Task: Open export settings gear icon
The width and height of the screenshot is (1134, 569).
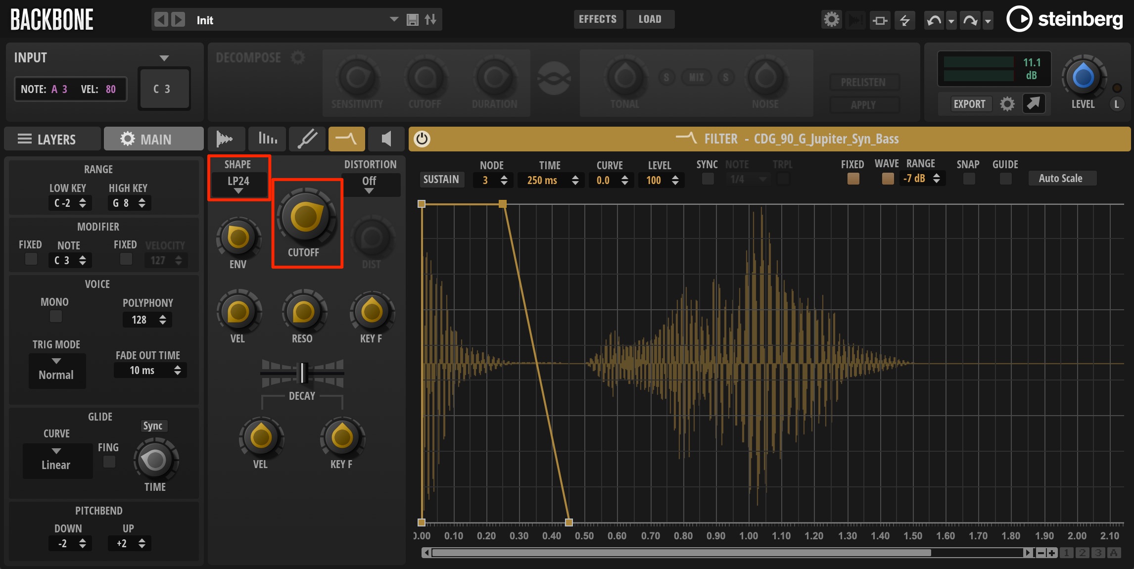Action: click(1007, 104)
